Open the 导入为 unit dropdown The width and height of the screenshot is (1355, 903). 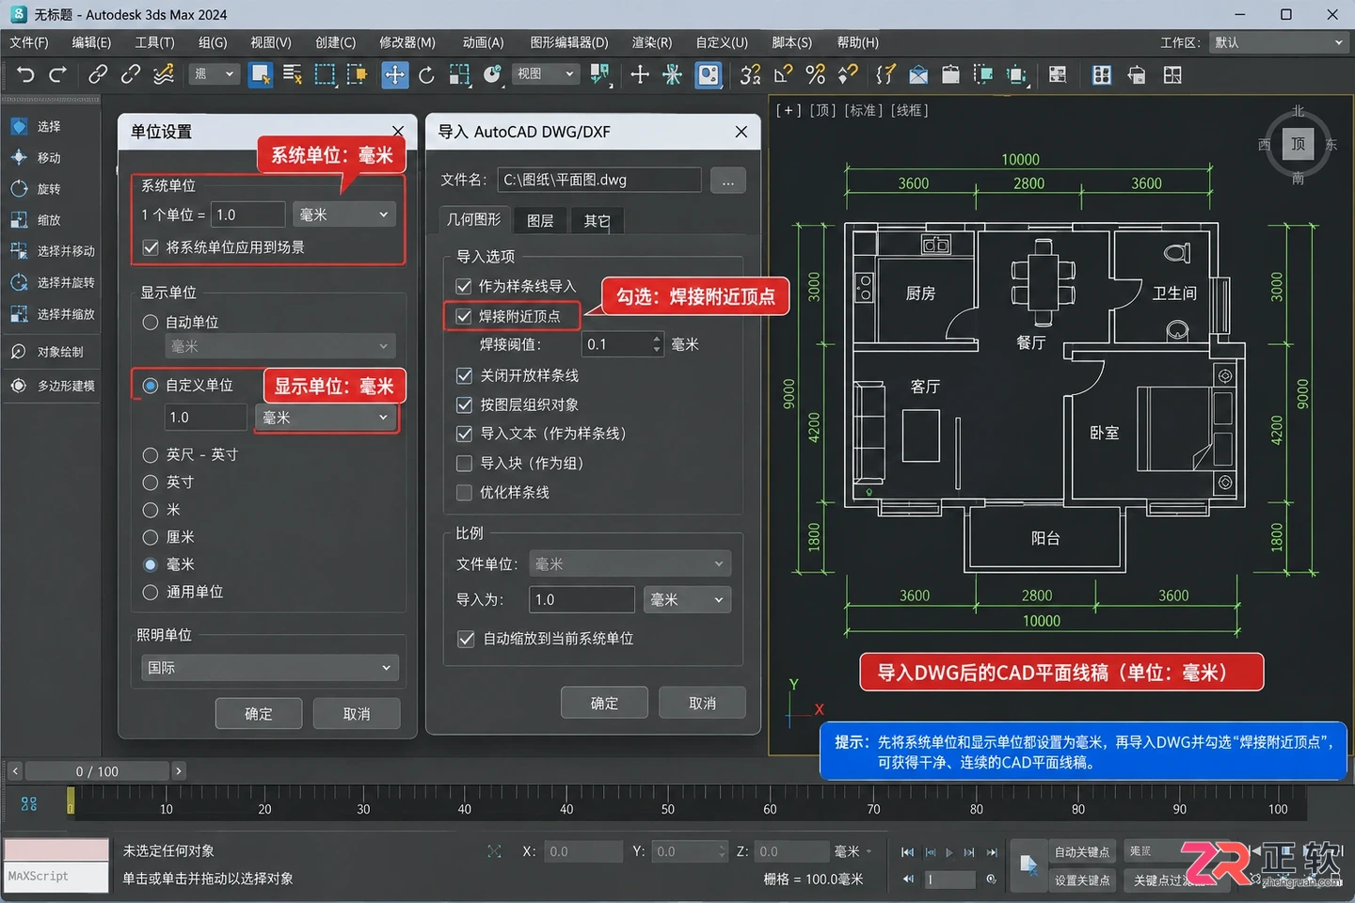(687, 599)
